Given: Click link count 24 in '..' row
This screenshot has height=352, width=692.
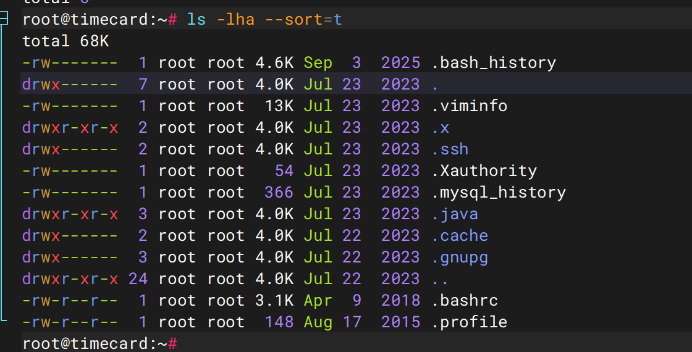Looking at the screenshot, I should pyautogui.click(x=138, y=279).
